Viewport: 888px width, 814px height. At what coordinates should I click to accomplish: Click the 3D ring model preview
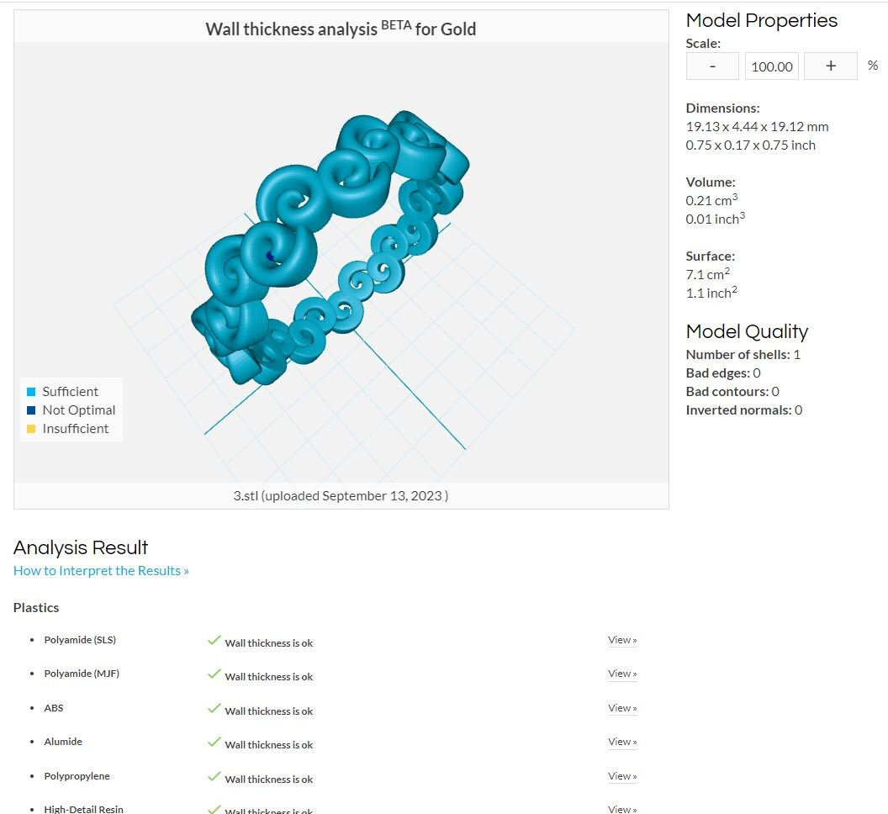click(x=330, y=247)
